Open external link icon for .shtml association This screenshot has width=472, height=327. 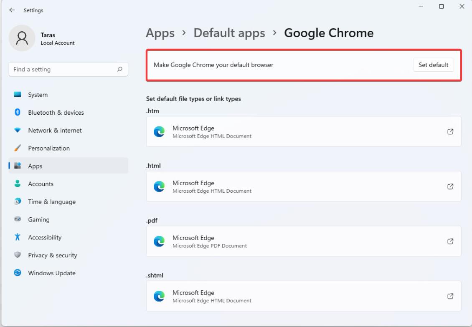click(450, 296)
